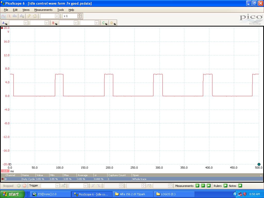Open Channel B coupling dropdown
Screen dimensions: 264x198
tap(97, 23)
